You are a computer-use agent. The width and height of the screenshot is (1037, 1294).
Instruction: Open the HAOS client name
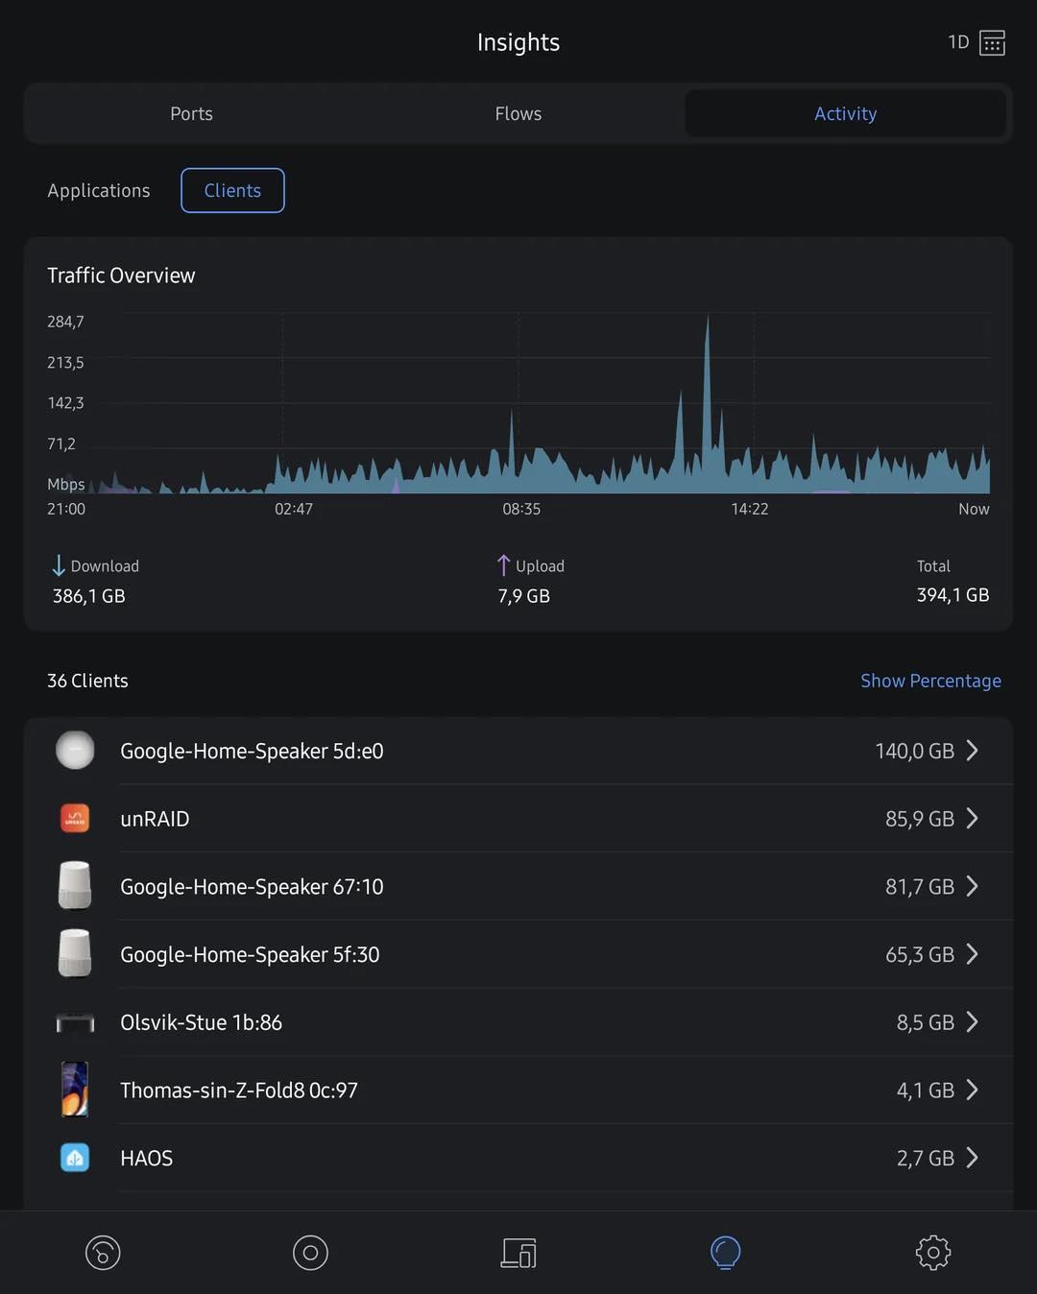coord(146,1159)
